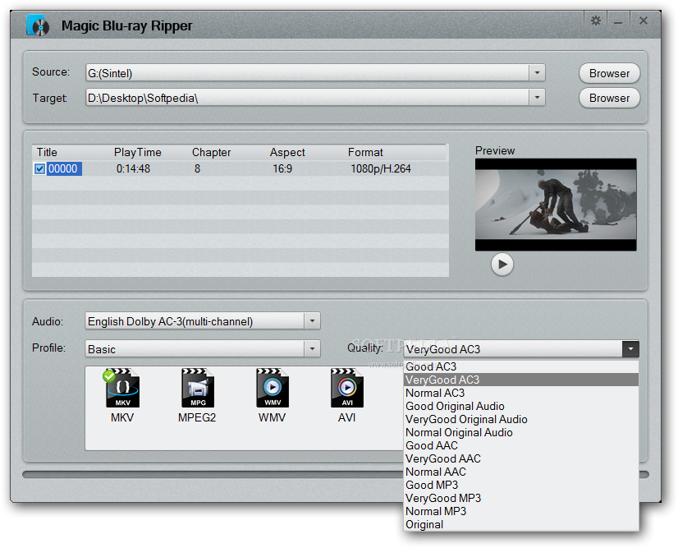This screenshot has height=548, width=678.
Task: Click the PlayTime column header
Action: tap(138, 152)
